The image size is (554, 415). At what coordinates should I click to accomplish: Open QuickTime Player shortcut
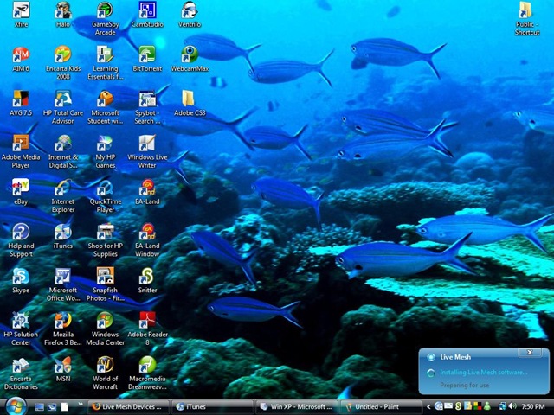point(106,196)
